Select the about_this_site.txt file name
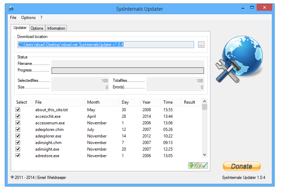 (52, 110)
